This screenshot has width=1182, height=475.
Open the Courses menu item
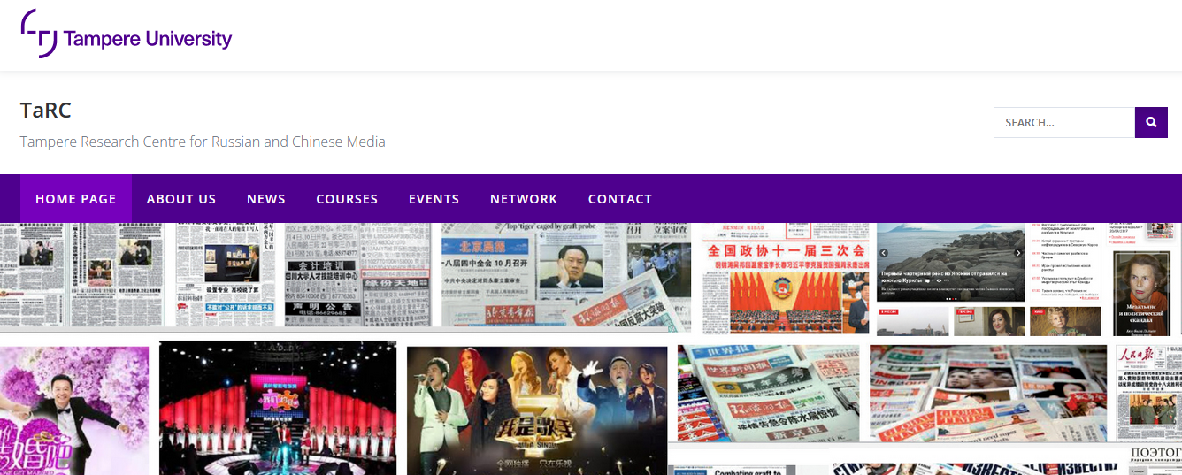pos(347,199)
